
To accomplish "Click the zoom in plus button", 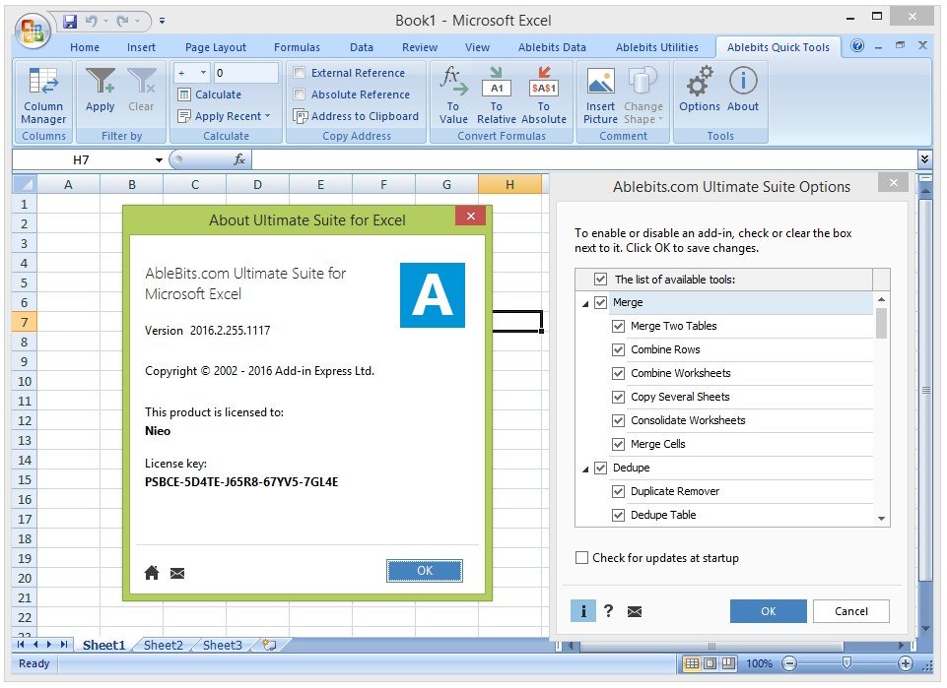I will click(905, 663).
